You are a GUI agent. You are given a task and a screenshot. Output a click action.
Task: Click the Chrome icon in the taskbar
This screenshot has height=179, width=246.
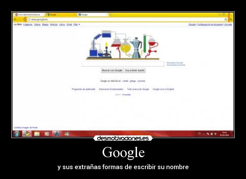point(27,134)
